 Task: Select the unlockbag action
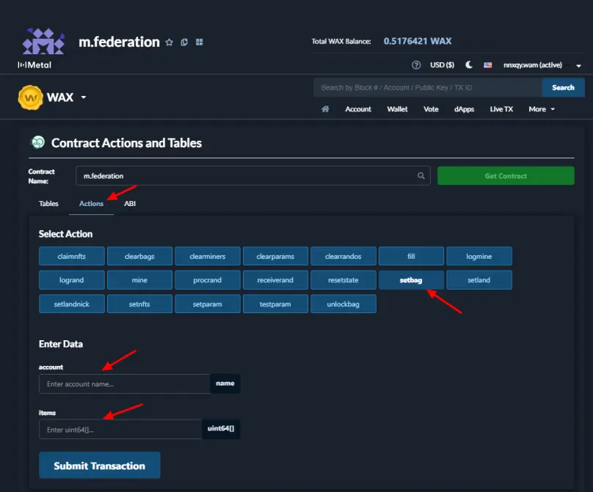(x=343, y=304)
